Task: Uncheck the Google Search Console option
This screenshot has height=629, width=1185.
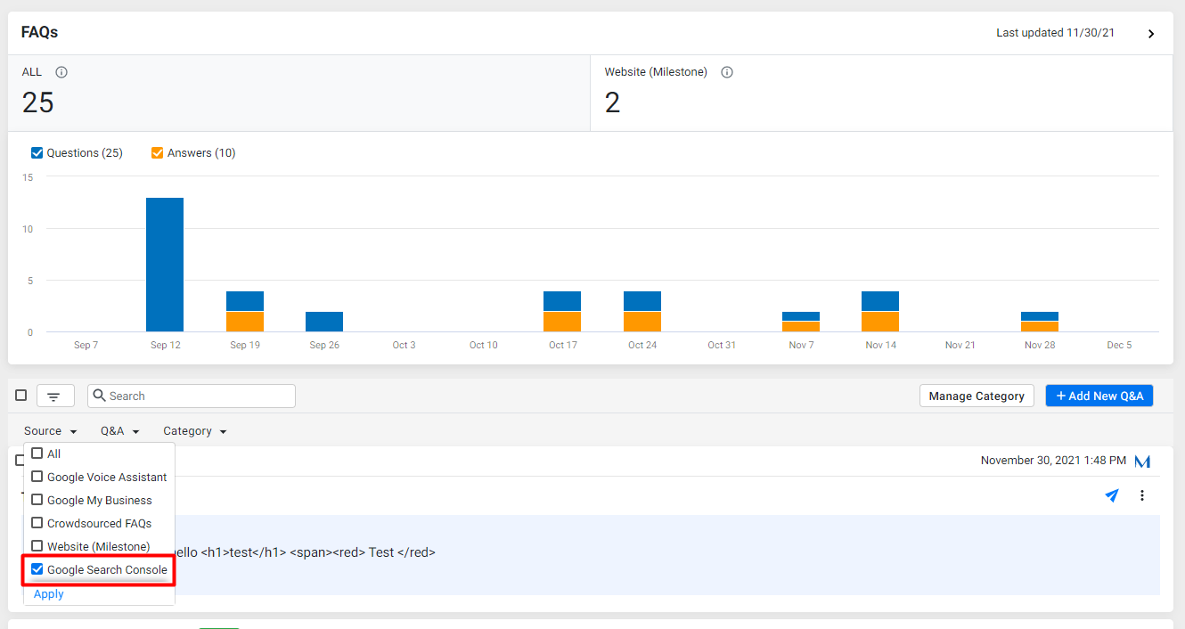Action: pyautogui.click(x=37, y=569)
